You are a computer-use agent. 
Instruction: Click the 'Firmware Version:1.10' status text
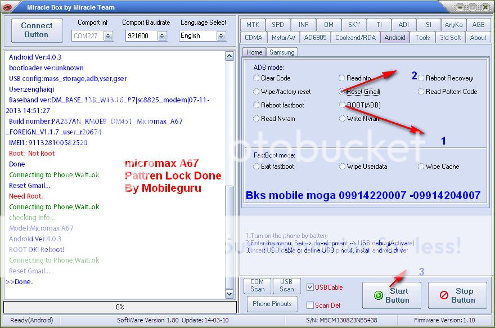click(444, 320)
